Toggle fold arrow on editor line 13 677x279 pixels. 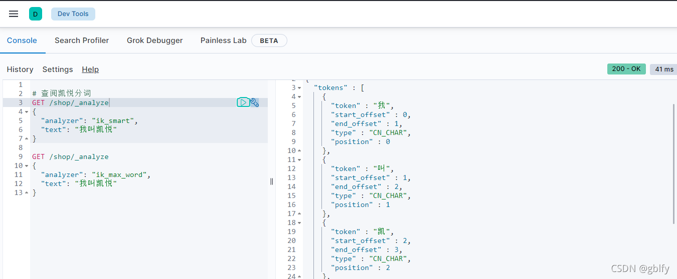click(x=27, y=193)
